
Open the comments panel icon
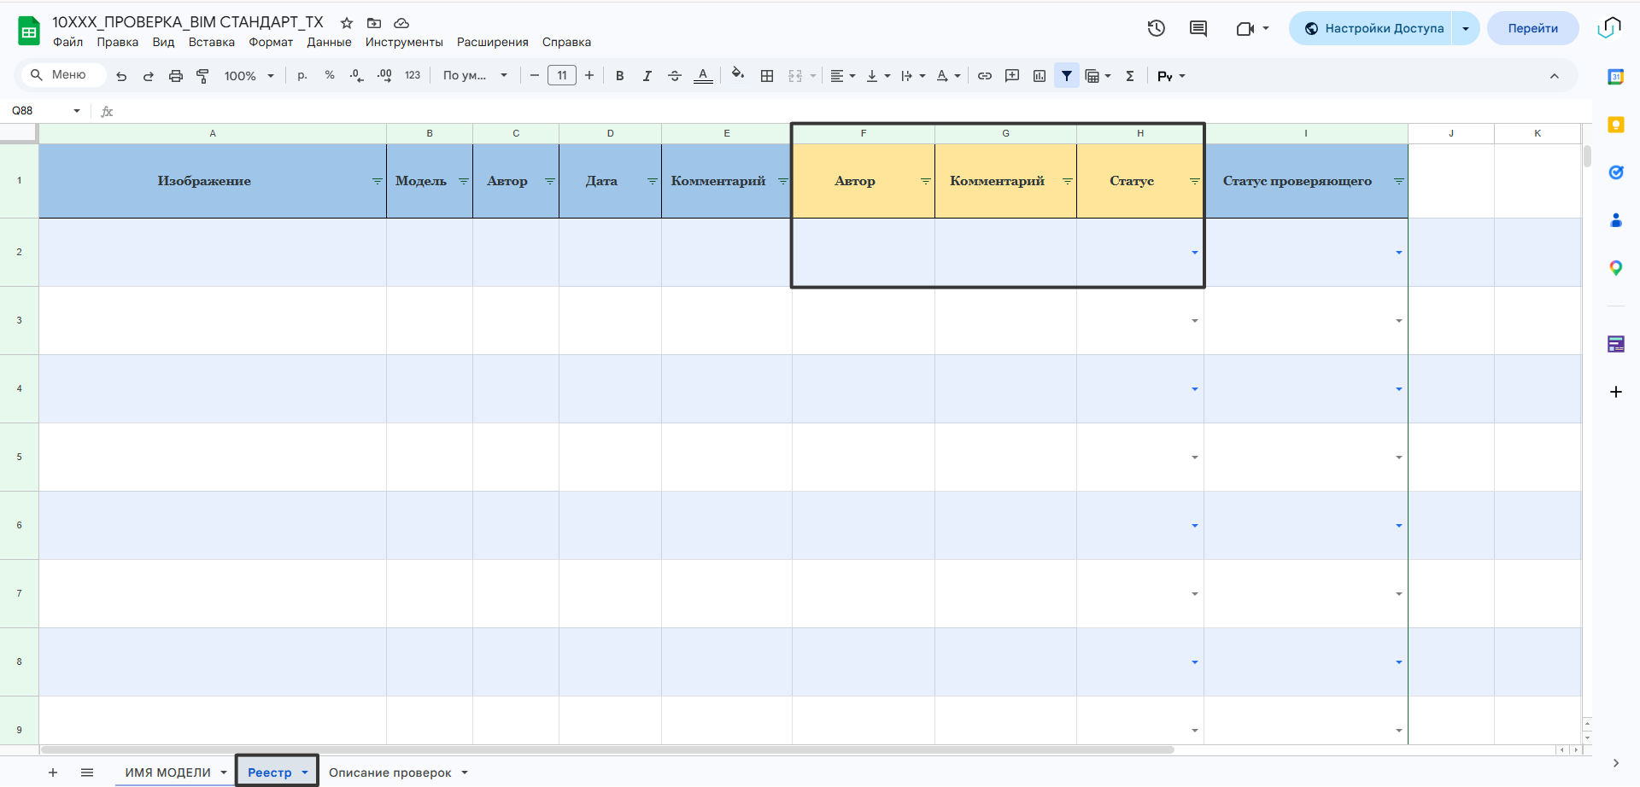[1198, 28]
